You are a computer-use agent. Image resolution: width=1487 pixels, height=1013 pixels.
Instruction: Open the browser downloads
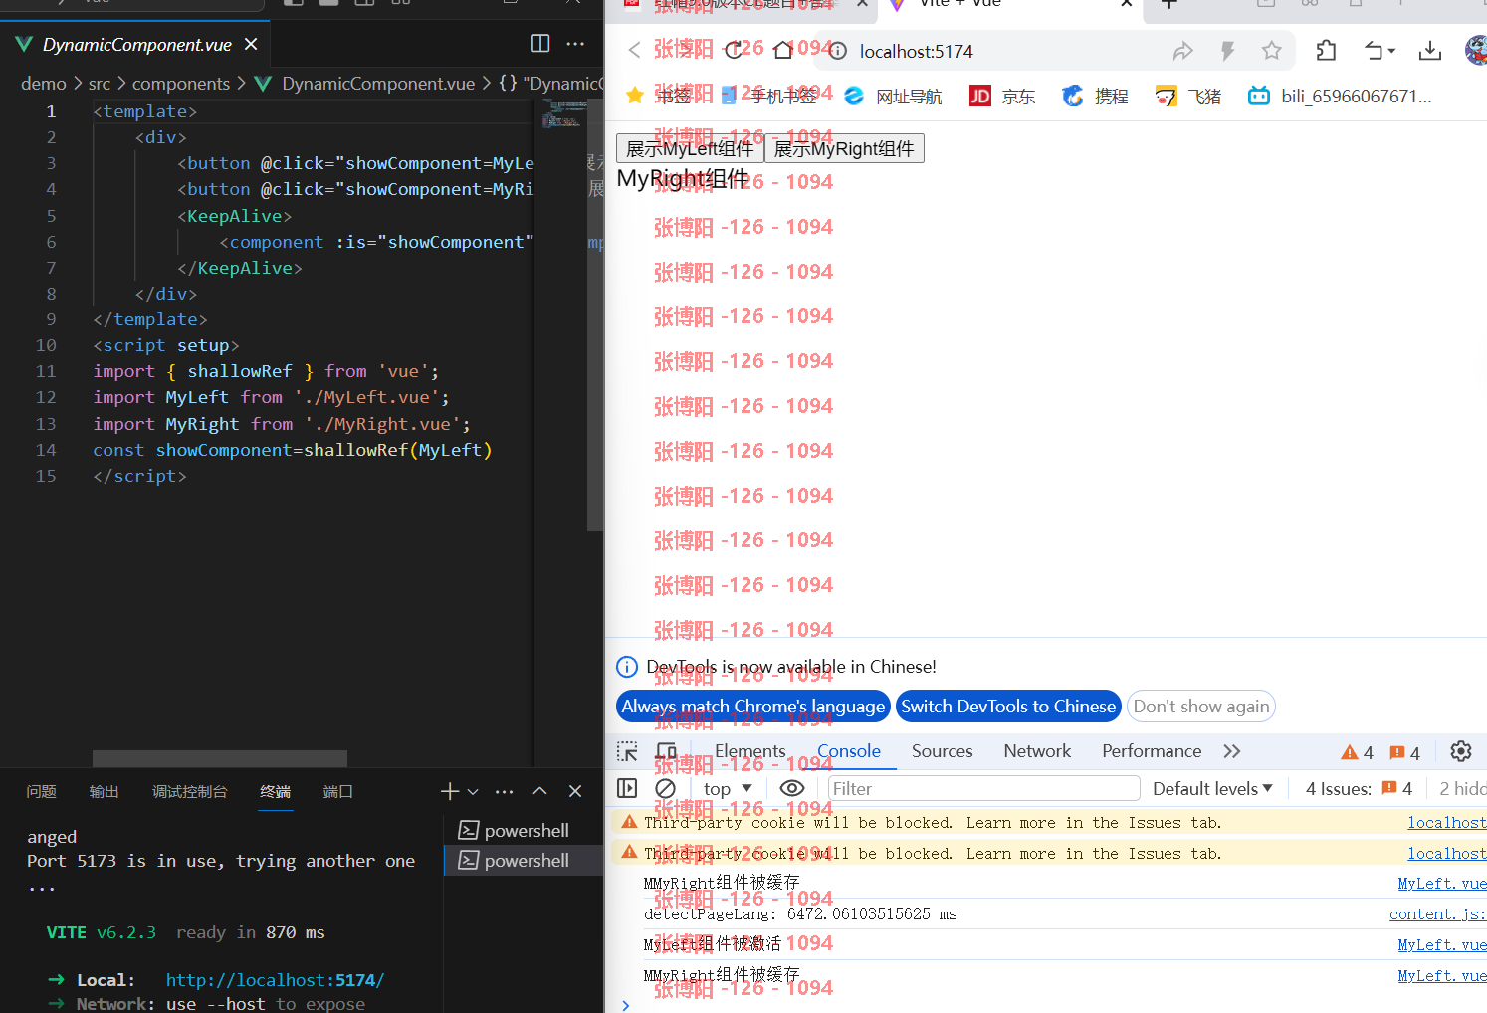1430,50
